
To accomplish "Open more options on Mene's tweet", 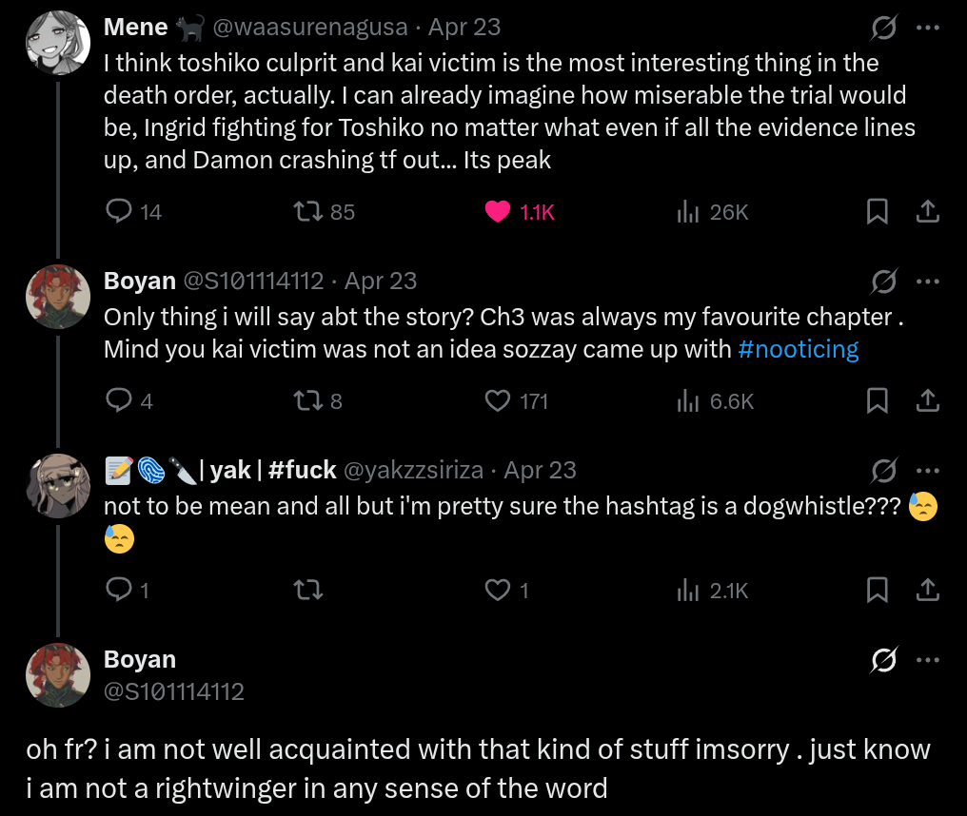I will (928, 28).
